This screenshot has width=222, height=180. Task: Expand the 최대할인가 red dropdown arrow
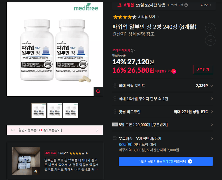coord(174,71)
